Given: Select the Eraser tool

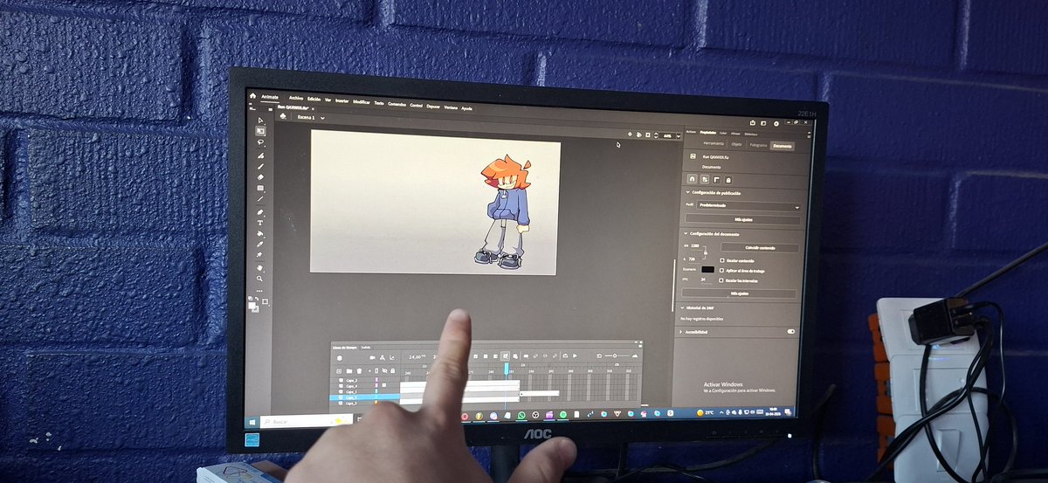Looking at the screenshot, I should (x=260, y=176).
